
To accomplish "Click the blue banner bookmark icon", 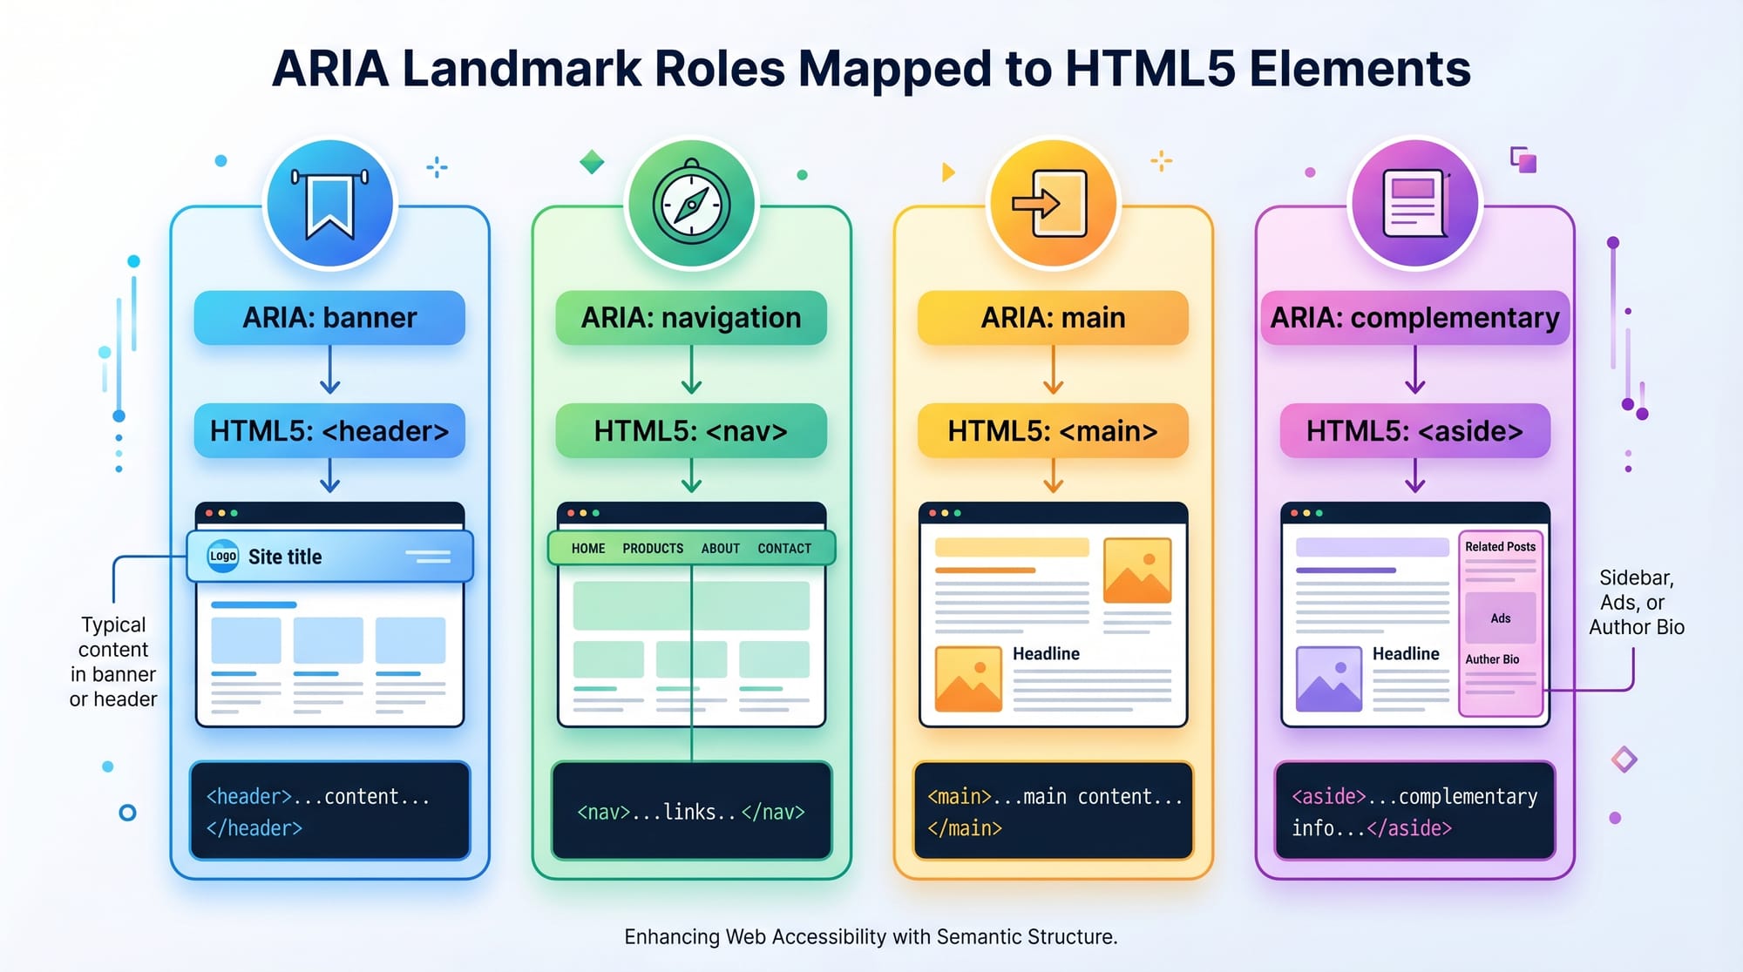I will [x=329, y=204].
